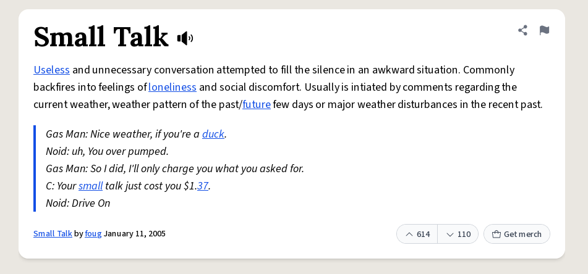
Task: Open the share icon for this definition
Action: tap(522, 30)
